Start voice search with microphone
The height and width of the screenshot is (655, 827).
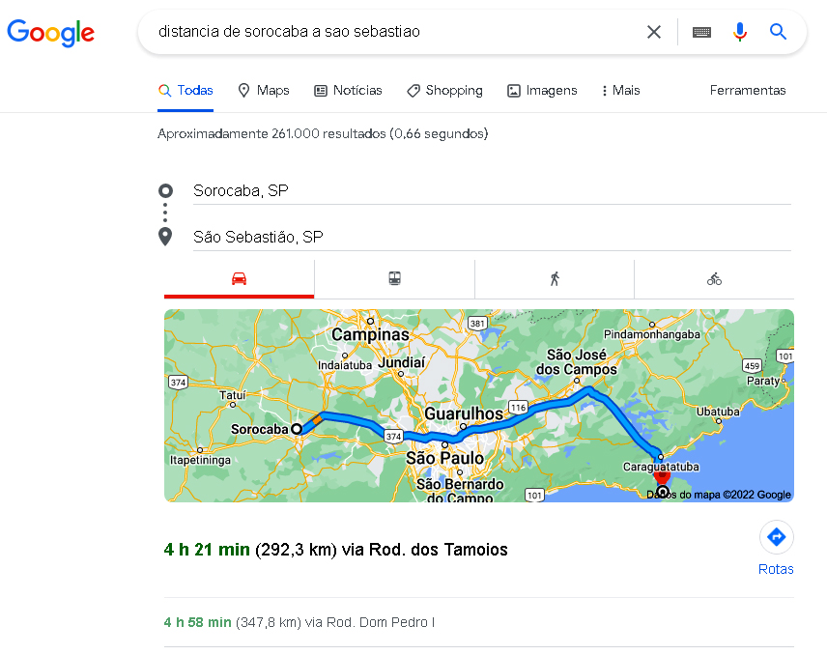pos(740,32)
